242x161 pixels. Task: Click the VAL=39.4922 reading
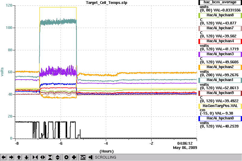click(x=227, y=101)
